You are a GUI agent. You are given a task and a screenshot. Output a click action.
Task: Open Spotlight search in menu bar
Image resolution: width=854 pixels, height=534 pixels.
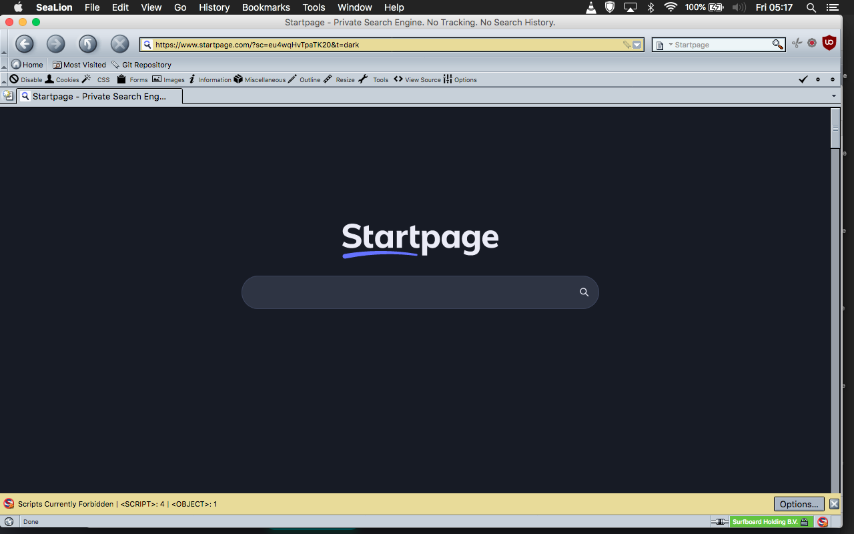click(x=811, y=7)
